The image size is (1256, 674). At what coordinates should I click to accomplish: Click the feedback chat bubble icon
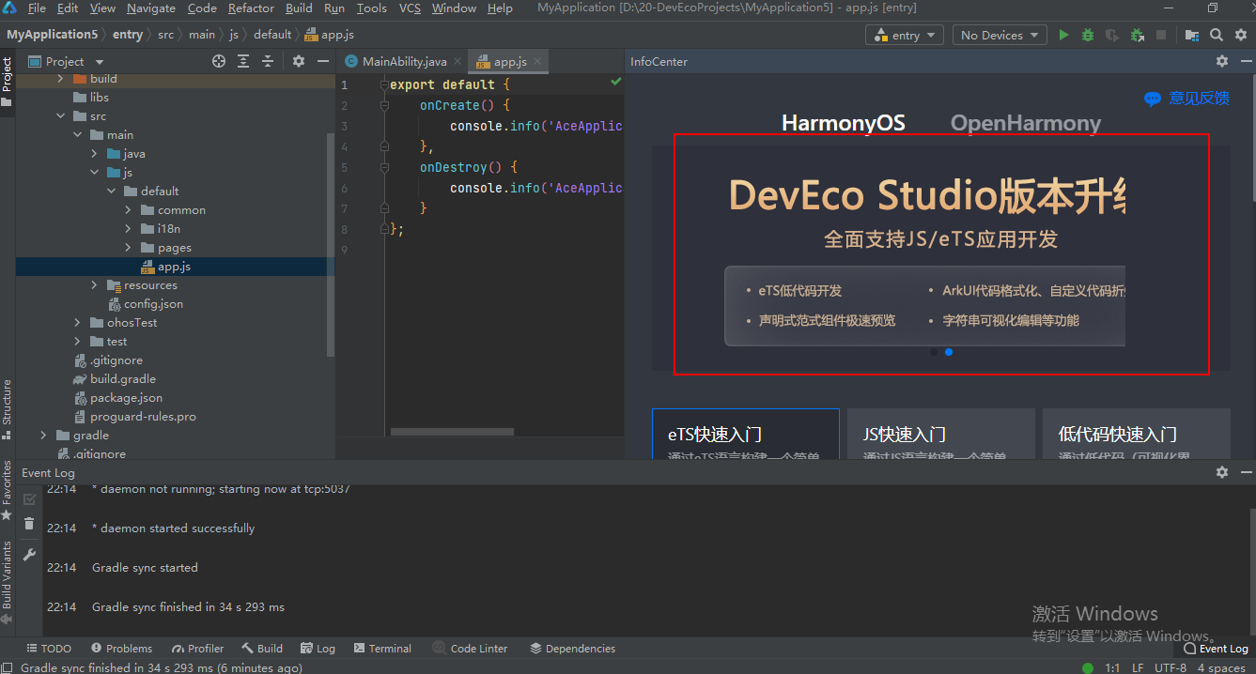[x=1153, y=99]
